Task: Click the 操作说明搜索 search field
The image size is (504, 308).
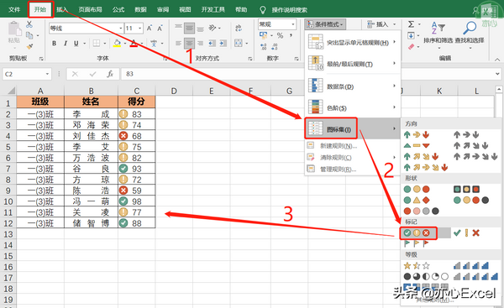Action: (x=289, y=10)
